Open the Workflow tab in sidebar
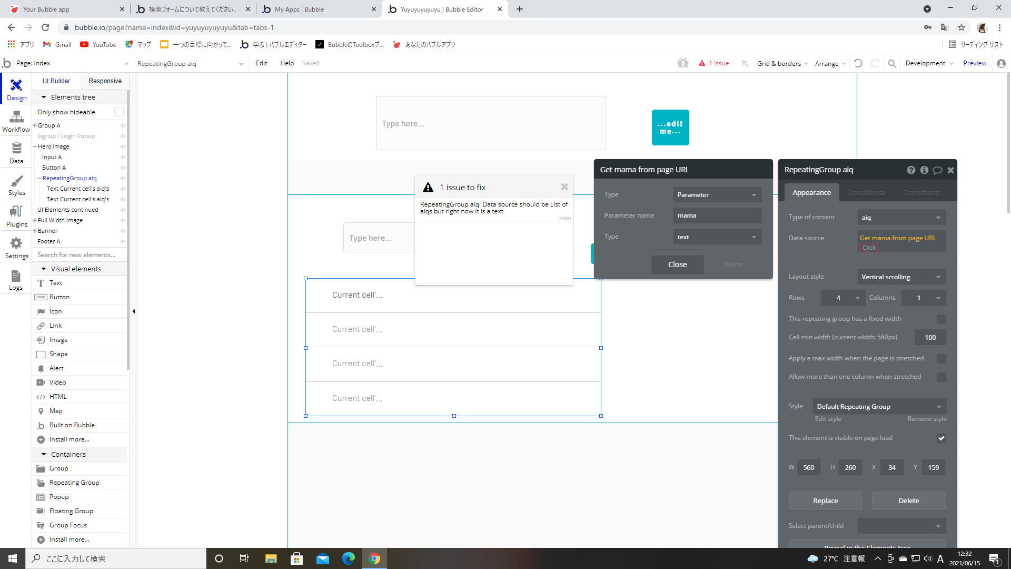1011x569 pixels. [16, 121]
